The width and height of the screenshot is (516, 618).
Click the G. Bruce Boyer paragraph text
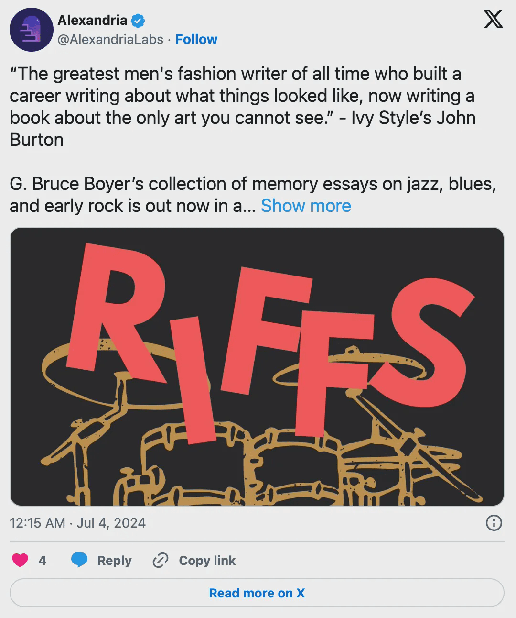click(239, 184)
